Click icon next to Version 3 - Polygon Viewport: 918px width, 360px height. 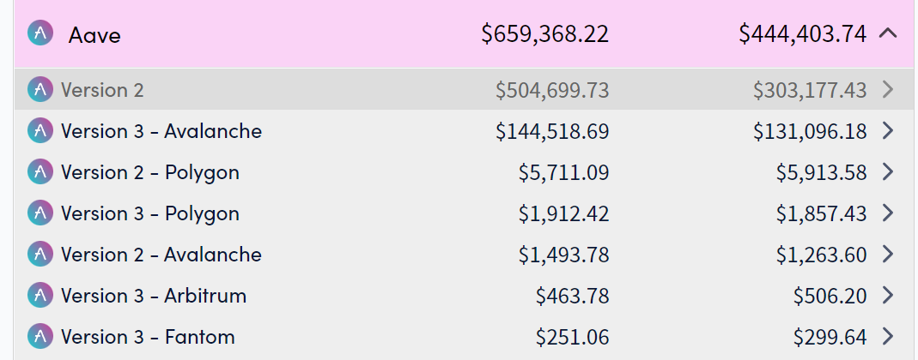click(x=40, y=213)
